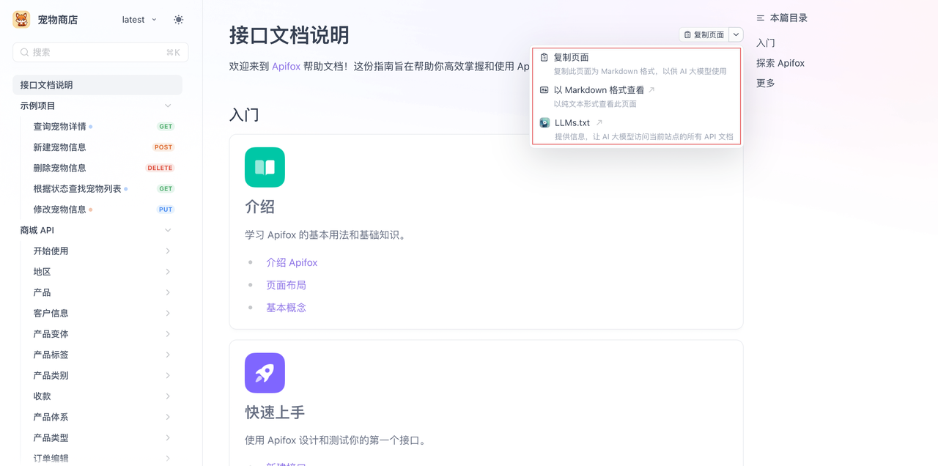This screenshot has width=938, height=466.
Task: Expand the 产品类型 folder
Action: (97, 438)
